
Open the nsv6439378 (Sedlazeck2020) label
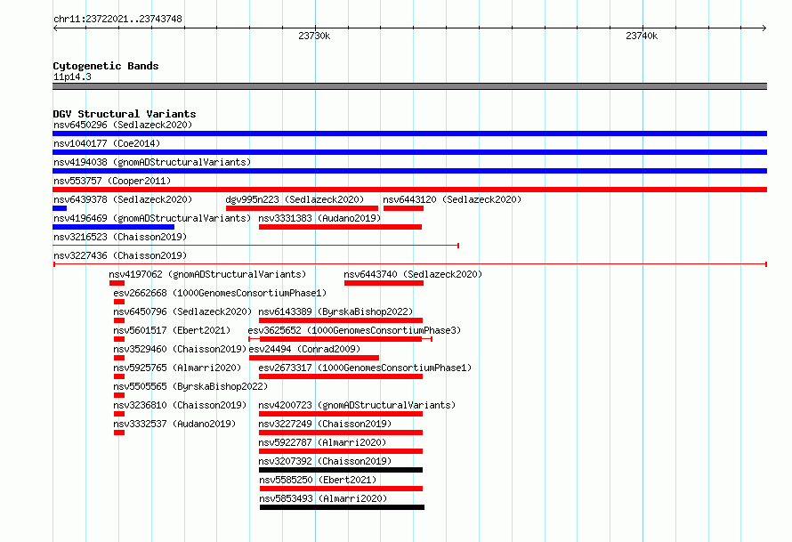click(x=123, y=199)
